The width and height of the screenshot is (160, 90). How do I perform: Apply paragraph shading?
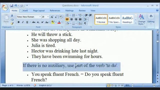[x=67, y=23]
